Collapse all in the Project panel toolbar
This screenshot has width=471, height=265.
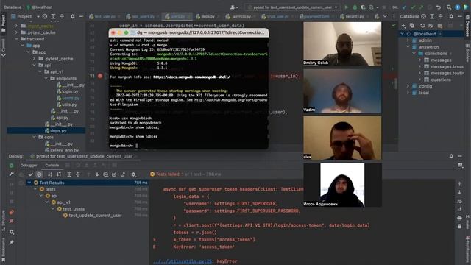click(x=62, y=16)
